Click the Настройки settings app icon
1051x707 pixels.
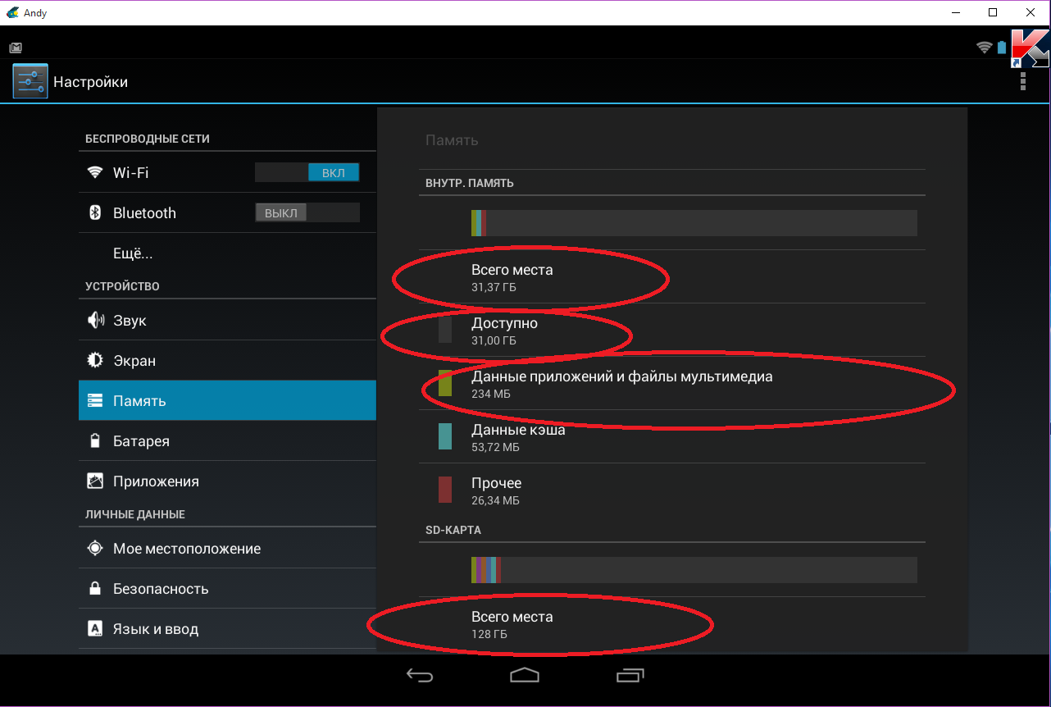[x=30, y=81]
